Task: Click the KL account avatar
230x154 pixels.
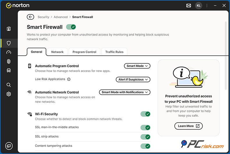Action: coord(199,6)
